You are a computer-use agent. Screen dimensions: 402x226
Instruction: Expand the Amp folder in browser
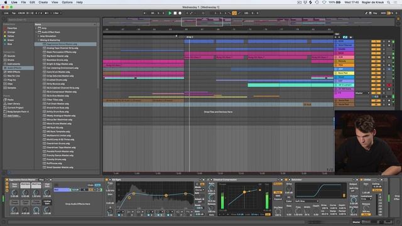point(36,28)
